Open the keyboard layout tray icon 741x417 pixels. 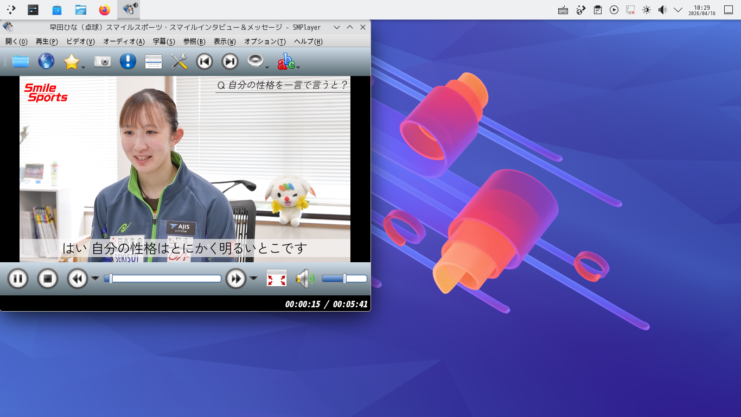(563, 10)
